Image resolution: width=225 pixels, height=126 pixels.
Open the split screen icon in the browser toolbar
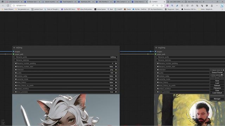(187, 6)
